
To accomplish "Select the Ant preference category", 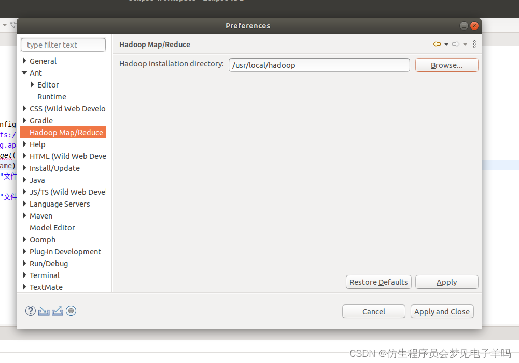I will pyautogui.click(x=36, y=73).
